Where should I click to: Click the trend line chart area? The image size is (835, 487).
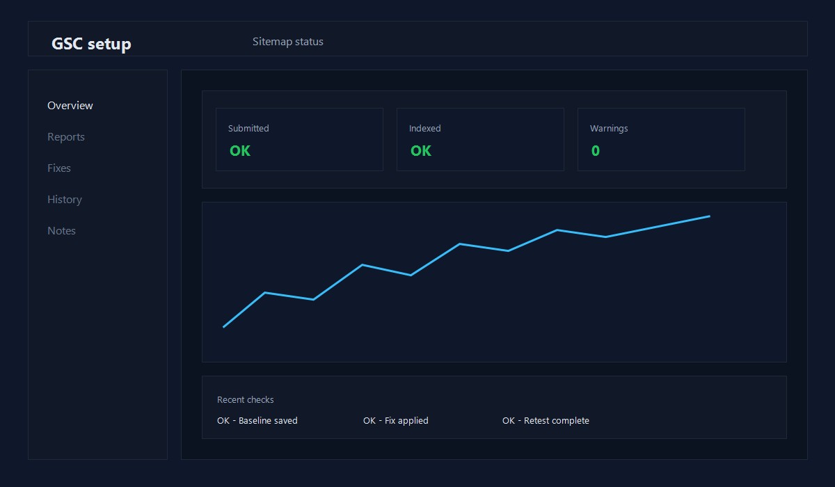click(x=494, y=282)
